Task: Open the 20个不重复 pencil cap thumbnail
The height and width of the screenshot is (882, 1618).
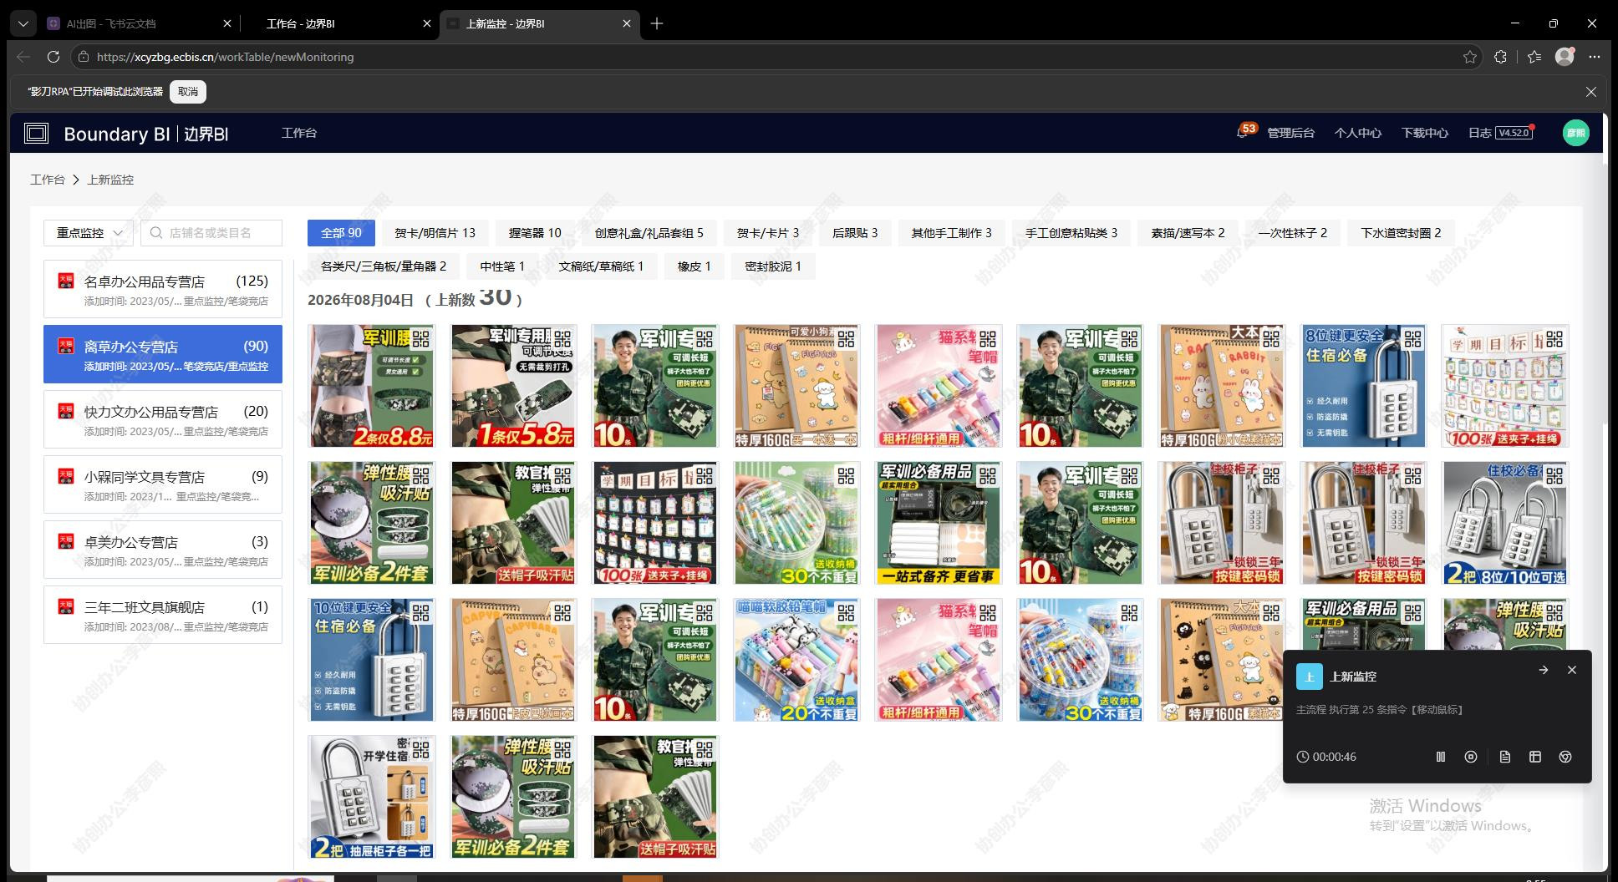Action: coord(796,660)
